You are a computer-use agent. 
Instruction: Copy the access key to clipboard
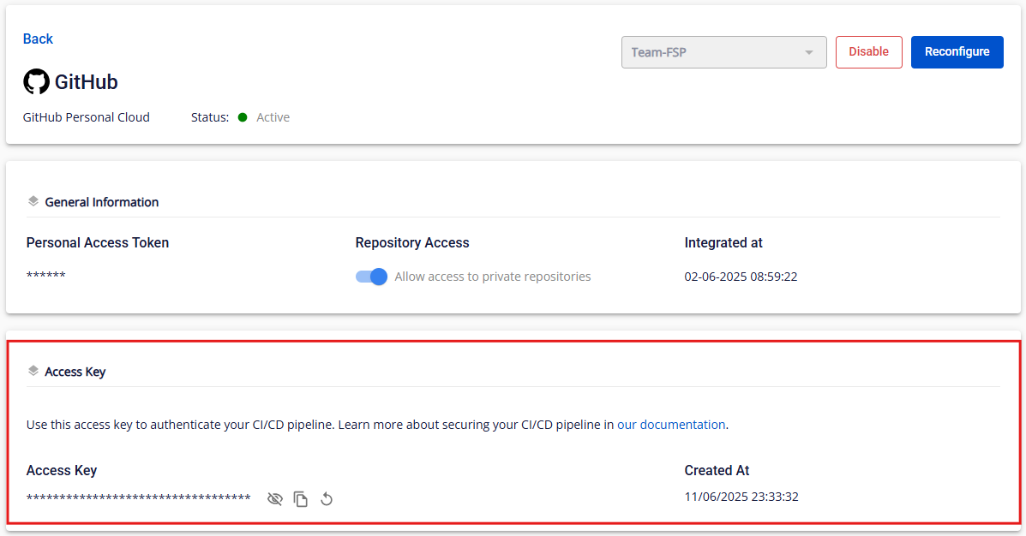point(301,499)
